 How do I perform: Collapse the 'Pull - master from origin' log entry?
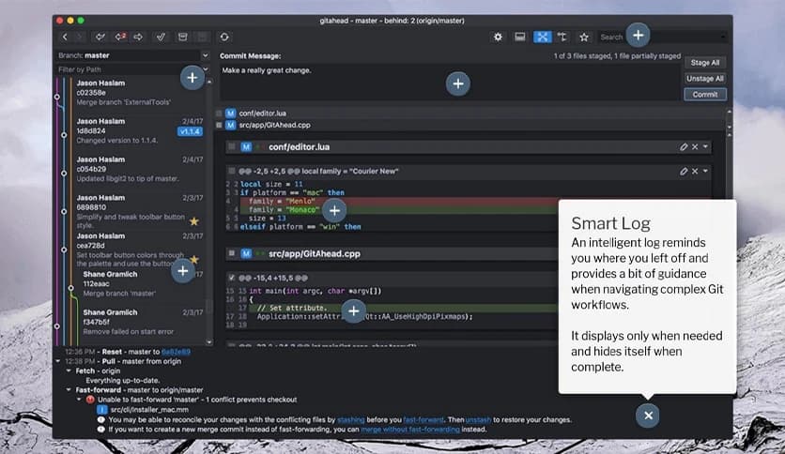click(x=58, y=361)
